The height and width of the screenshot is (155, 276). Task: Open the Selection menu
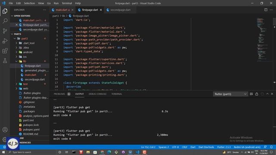pyautogui.click(x=29, y=3)
